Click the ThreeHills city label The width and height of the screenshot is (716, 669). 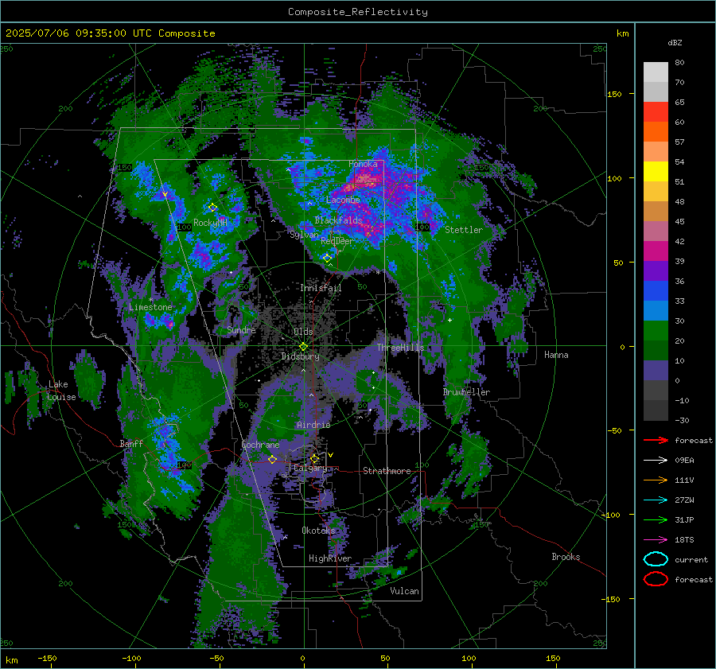(400, 348)
